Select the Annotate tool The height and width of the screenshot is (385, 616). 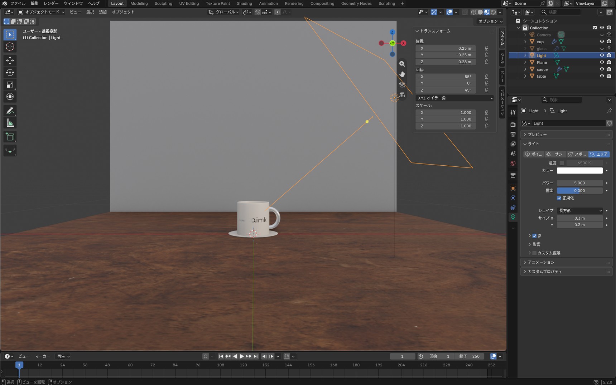pyautogui.click(x=10, y=111)
